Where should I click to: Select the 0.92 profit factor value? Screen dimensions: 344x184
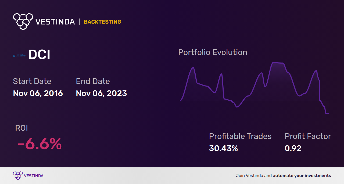pyautogui.click(x=293, y=148)
